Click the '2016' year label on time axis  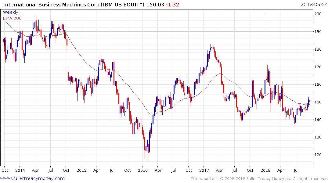pos(143,170)
